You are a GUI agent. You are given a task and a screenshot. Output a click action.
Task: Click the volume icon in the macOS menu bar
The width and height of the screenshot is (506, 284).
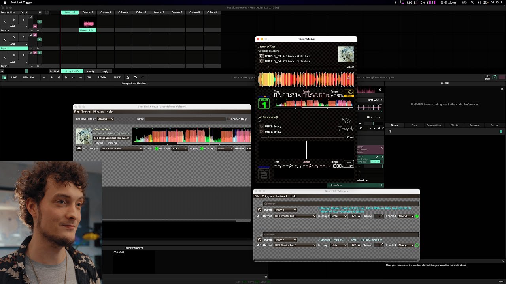click(479, 2)
